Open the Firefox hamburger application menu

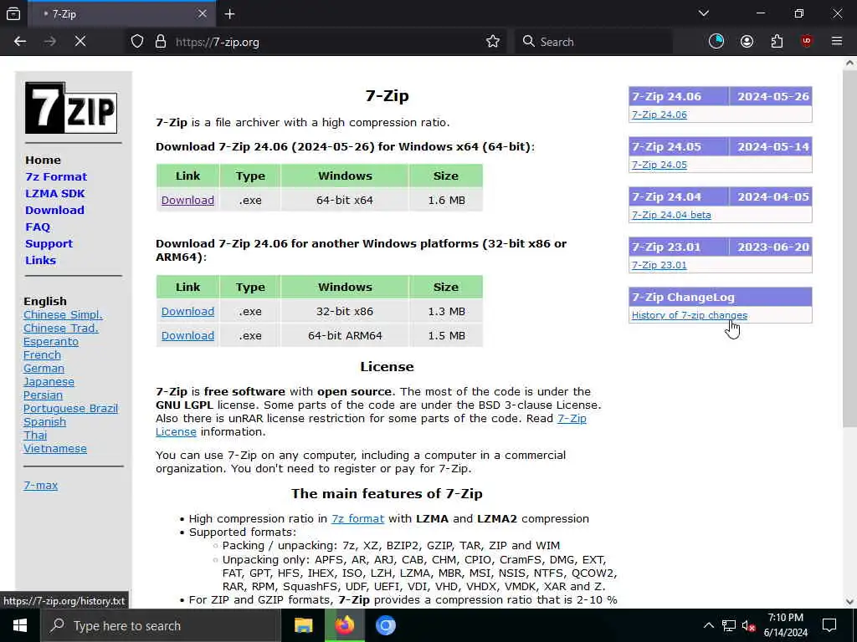(x=837, y=42)
